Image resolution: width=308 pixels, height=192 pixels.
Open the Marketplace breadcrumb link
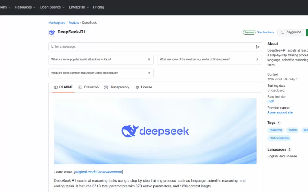[57, 23]
